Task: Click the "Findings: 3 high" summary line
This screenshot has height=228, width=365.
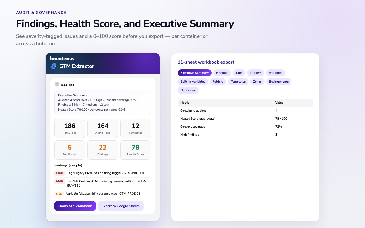Action: pos(83,105)
